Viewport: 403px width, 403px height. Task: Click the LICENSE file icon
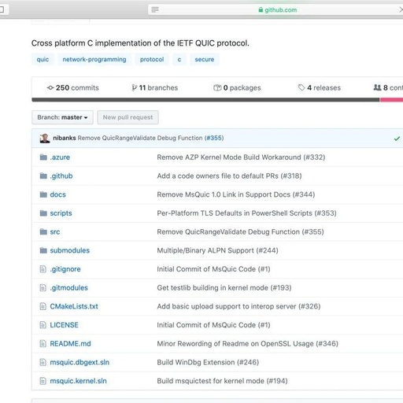point(43,325)
